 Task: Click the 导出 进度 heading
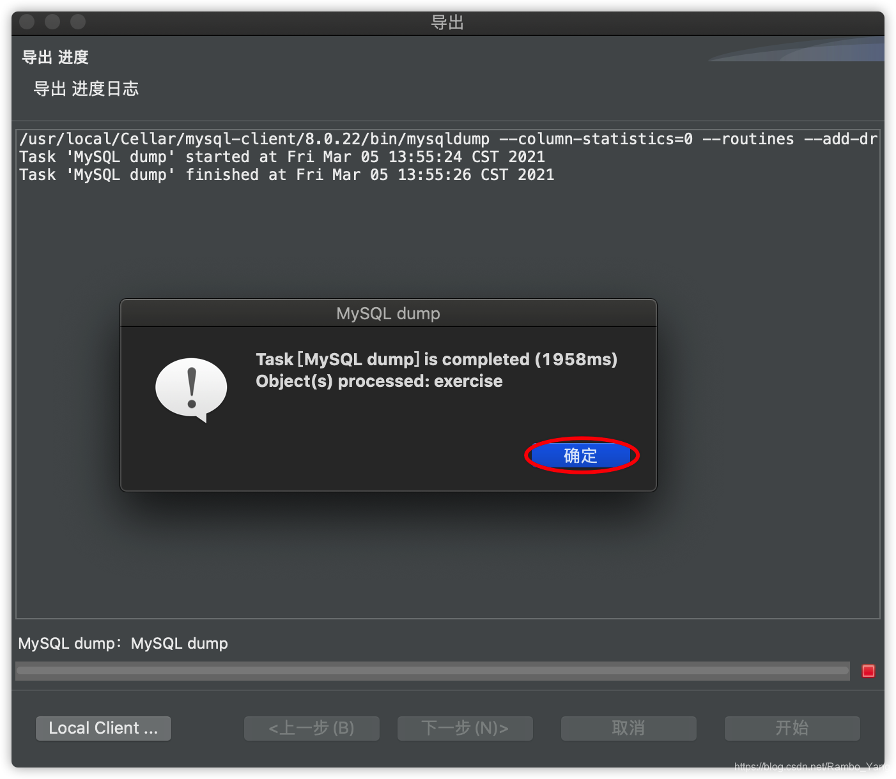pyautogui.click(x=54, y=57)
